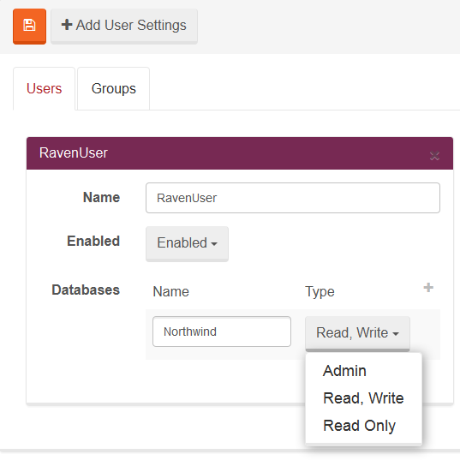Collapse the Read, Write type dropdown button
The height and width of the screenshot is (460, 460).
(357, 333)
